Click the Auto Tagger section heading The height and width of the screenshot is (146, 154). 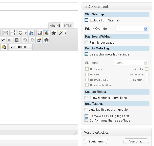[117, 104]
